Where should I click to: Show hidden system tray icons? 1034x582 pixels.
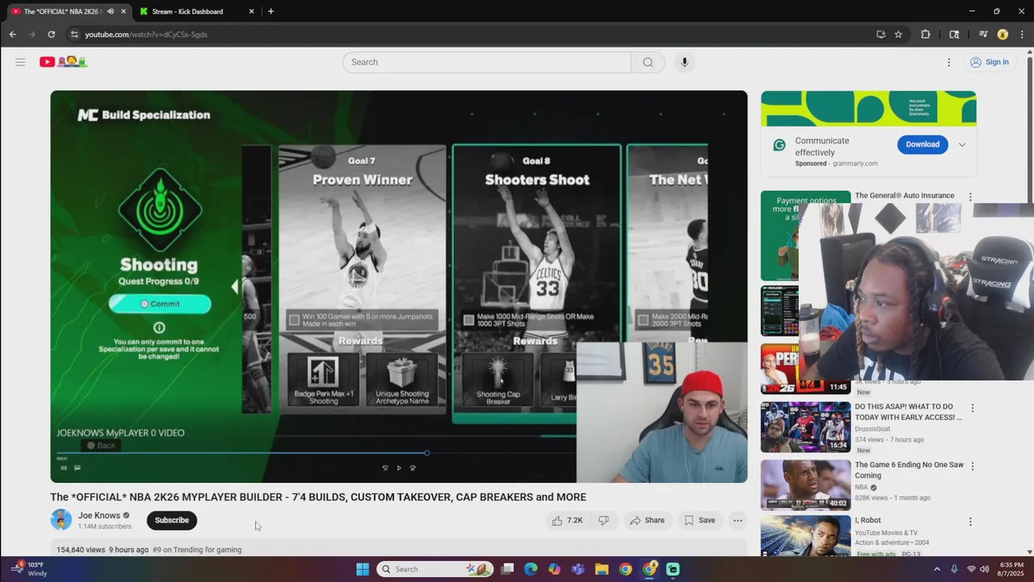pyautogui.click(x=937, y=569)
